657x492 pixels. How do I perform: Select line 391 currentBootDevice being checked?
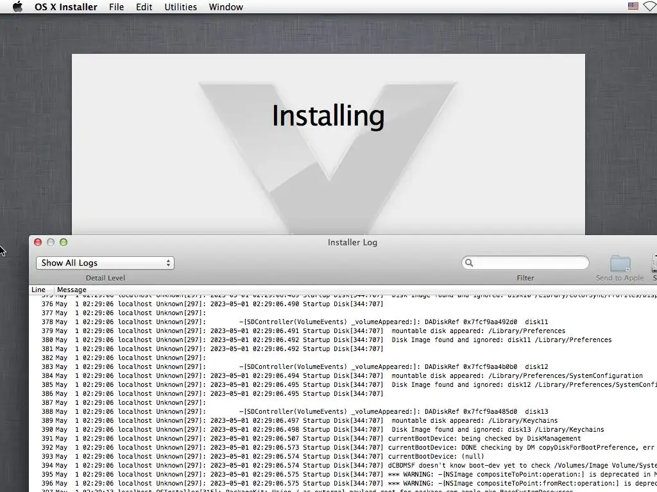(x=343, y=439)
